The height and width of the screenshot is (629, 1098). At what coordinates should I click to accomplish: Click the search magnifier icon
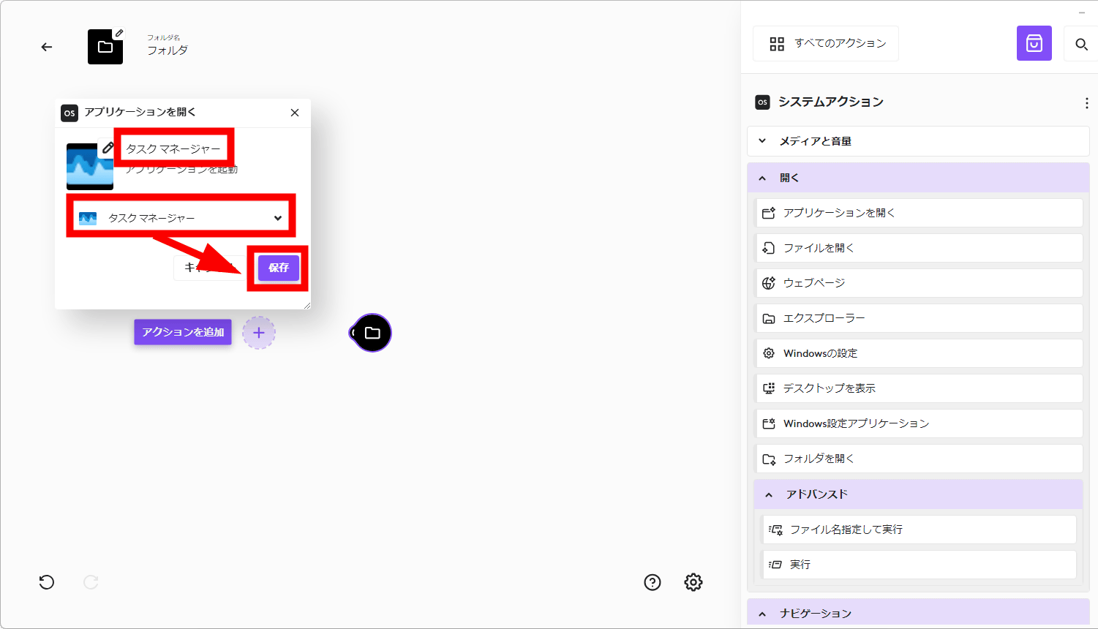[1081, 45]
